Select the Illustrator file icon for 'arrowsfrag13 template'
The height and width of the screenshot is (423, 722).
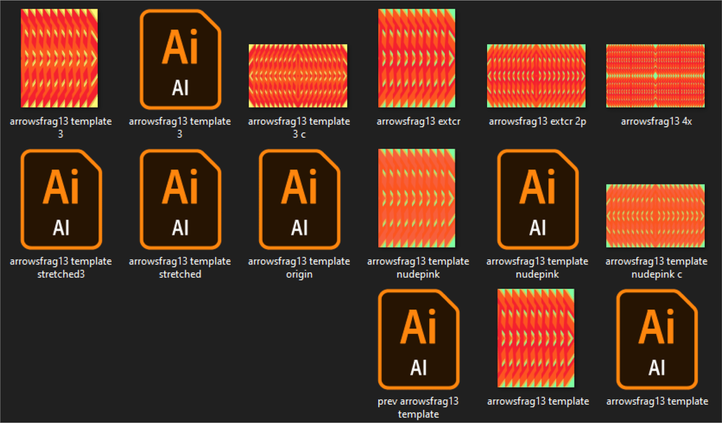[x=657, y=339]
